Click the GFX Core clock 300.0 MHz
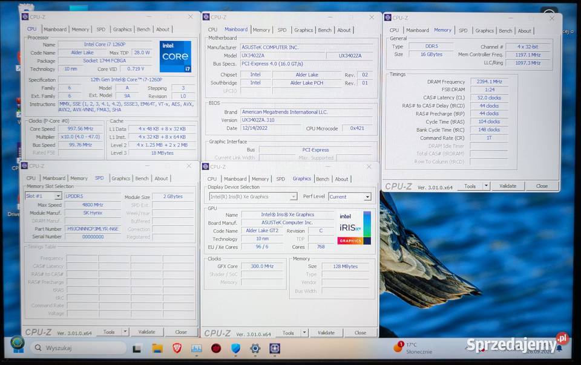The image size is (581, 365). click(x=262, y=266)
